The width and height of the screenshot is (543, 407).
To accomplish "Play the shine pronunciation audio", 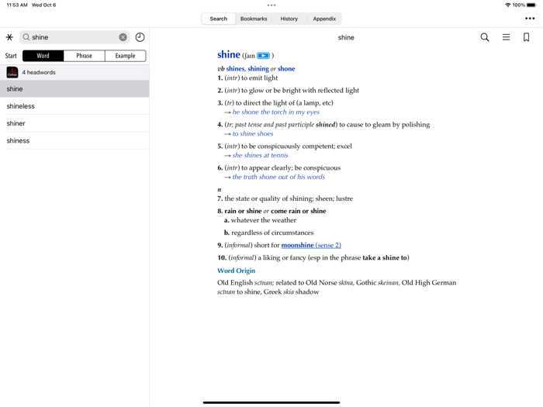I will [x=263, y=55].
